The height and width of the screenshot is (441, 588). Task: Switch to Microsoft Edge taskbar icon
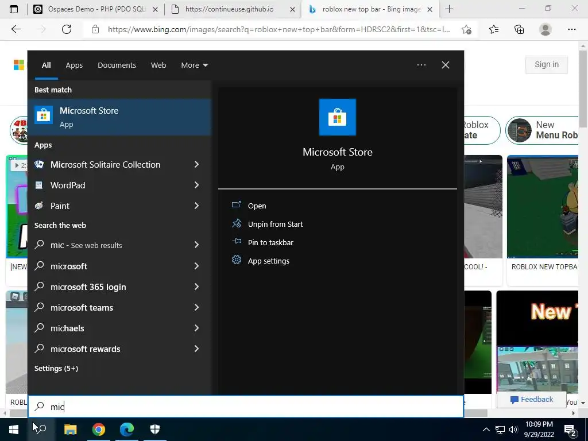pyautogui.click(x=127, y=429)
